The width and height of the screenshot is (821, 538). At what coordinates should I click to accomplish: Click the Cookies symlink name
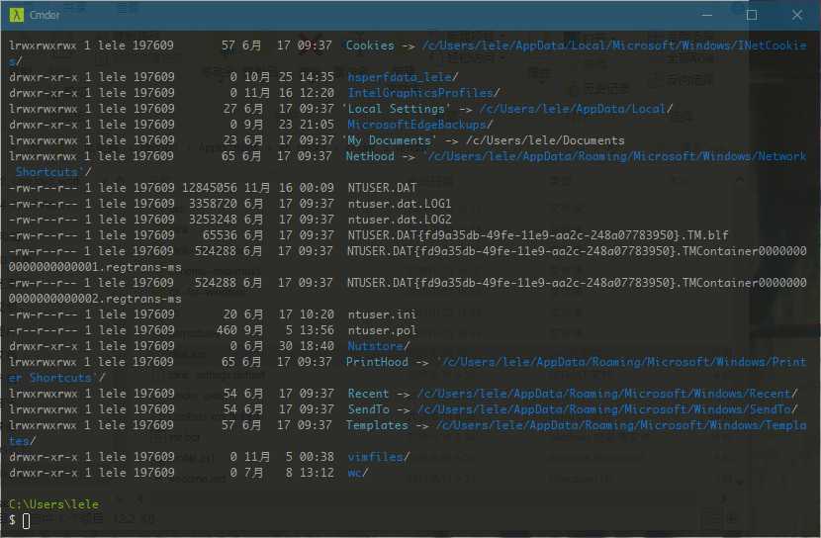pyautogui.click(x=370, y=45)
